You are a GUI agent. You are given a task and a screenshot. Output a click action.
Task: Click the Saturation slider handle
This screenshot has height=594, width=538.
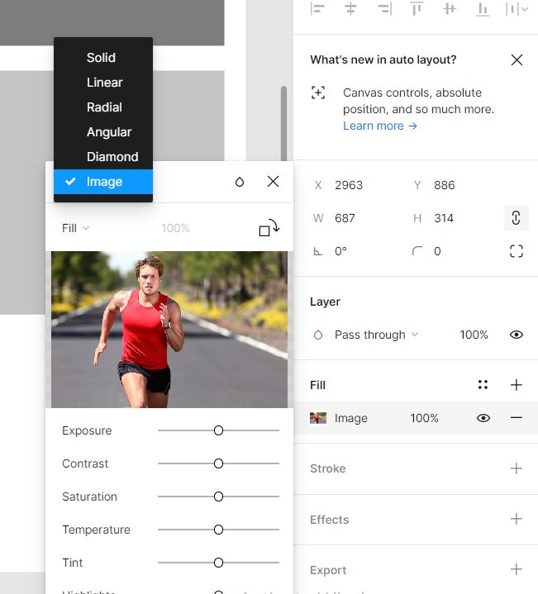(x=218, y=497)
